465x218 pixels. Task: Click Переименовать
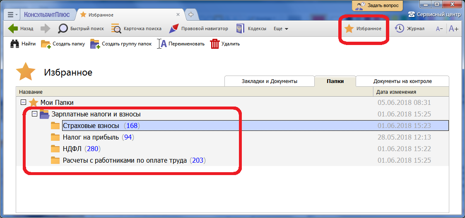coord(181,44)
